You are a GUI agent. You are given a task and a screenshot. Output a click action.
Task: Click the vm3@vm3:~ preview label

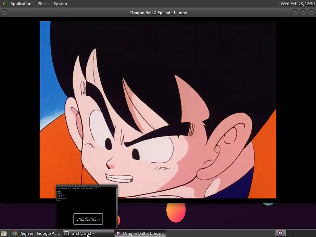click(x=88, y=219)
